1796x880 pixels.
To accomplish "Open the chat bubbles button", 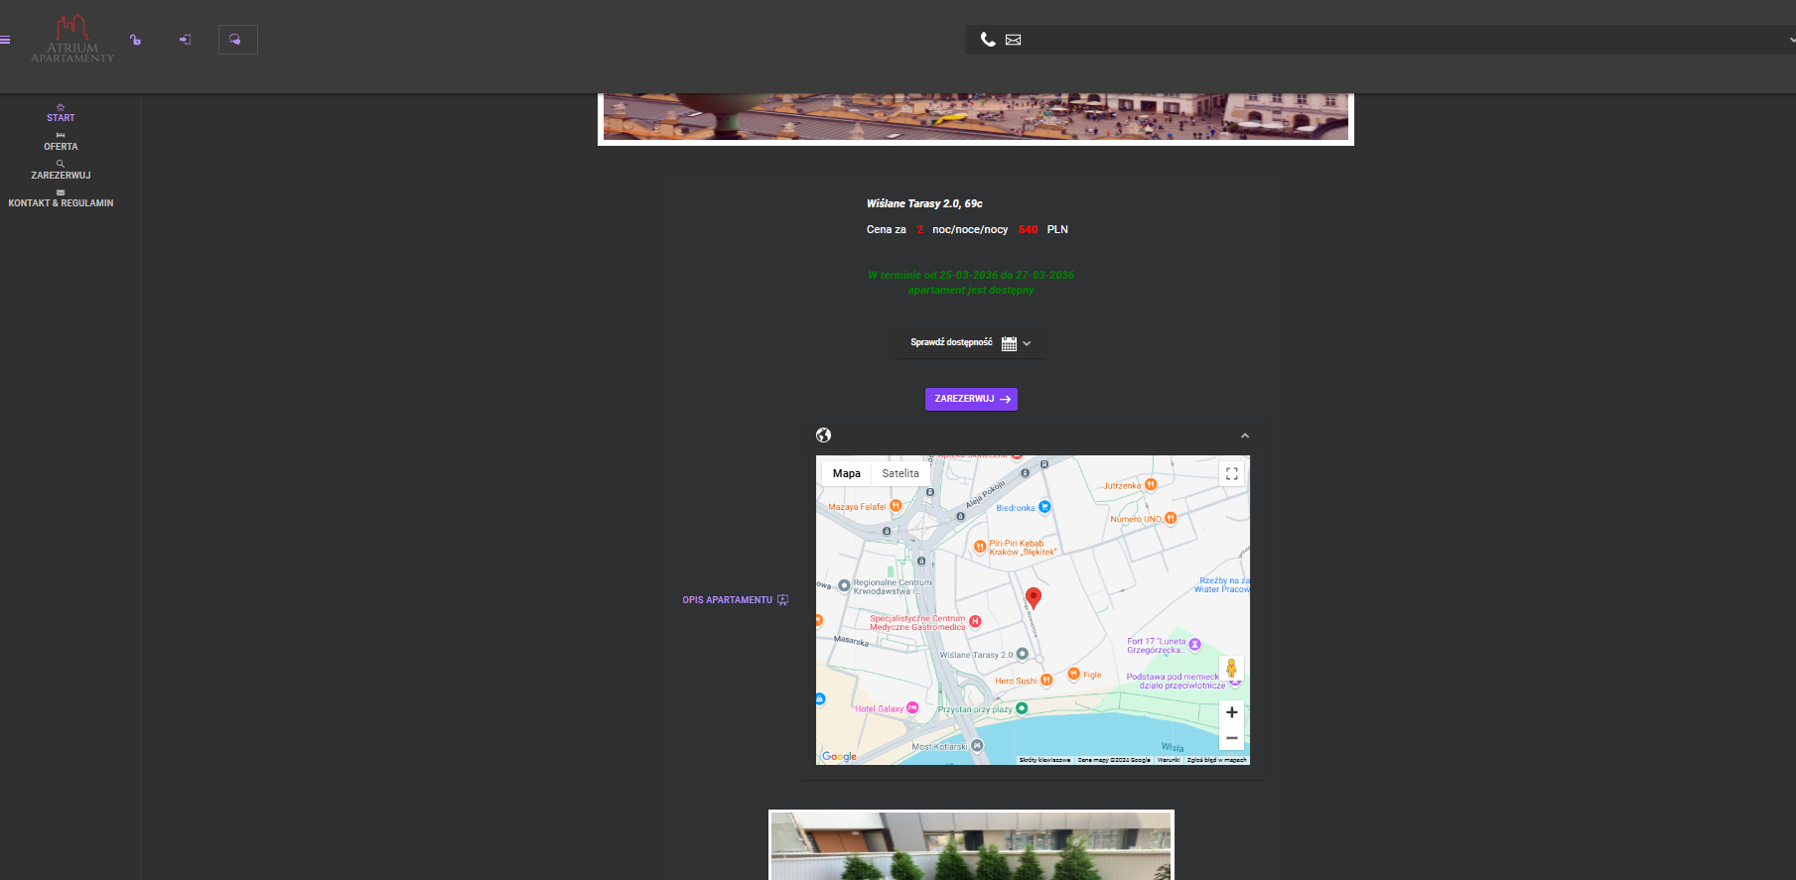I will [x=237, y=40].
